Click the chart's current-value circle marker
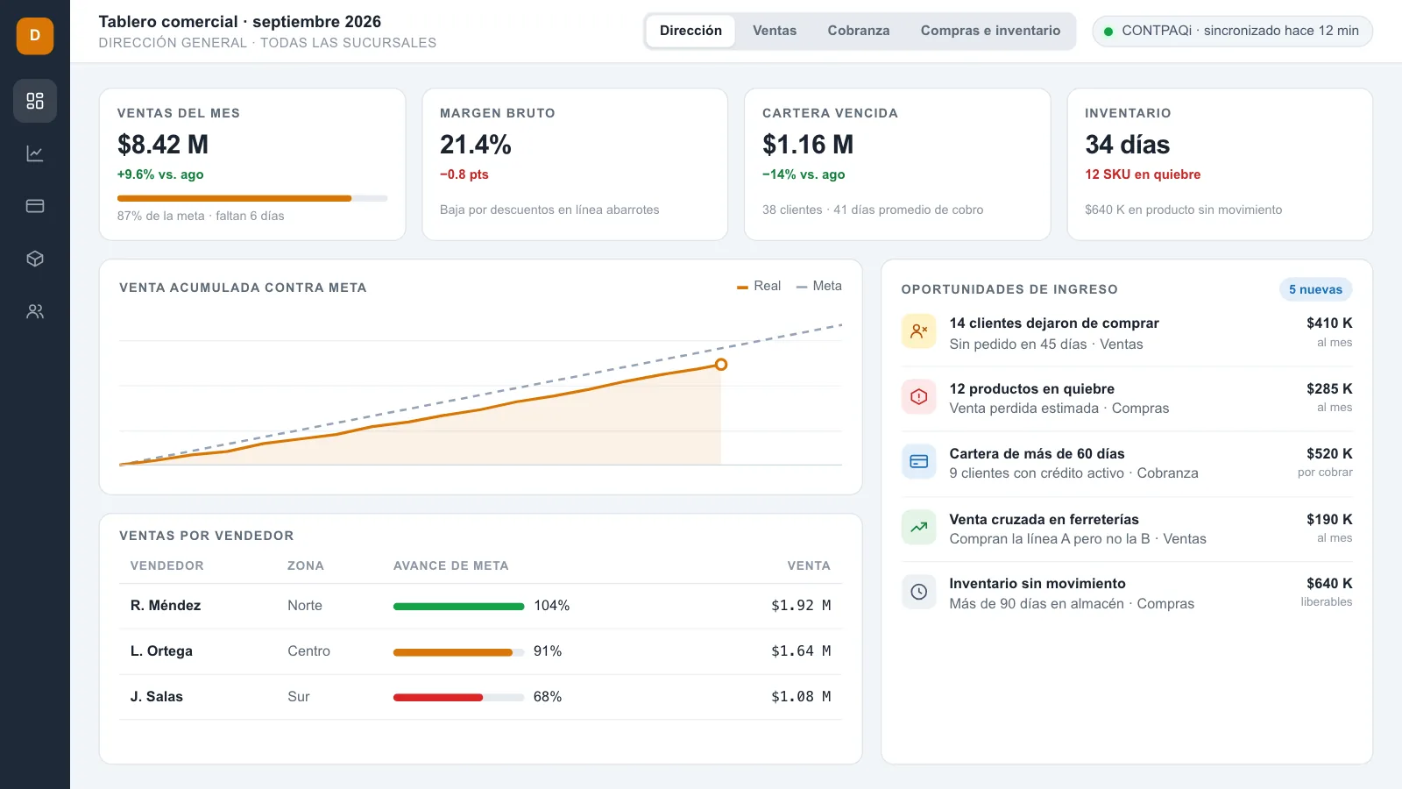 (x=721, y=365)
